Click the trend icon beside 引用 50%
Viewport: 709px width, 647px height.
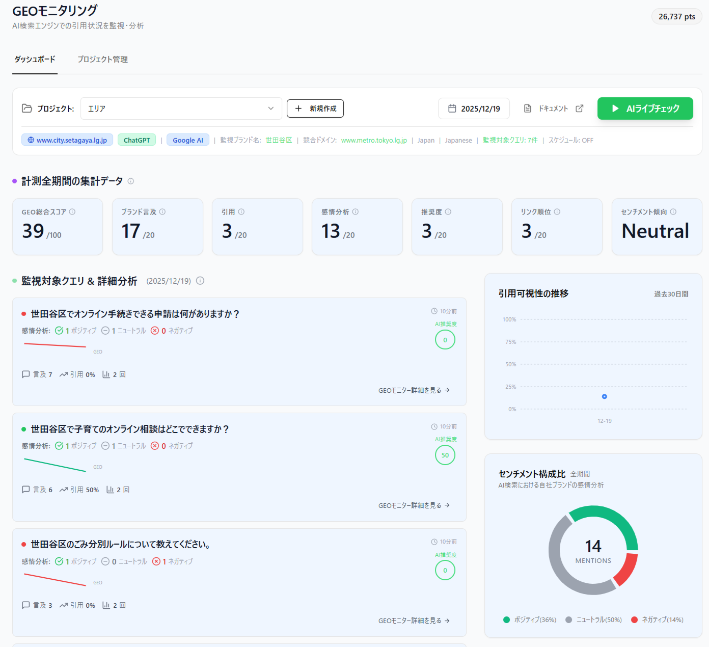[x=64, y=490]
